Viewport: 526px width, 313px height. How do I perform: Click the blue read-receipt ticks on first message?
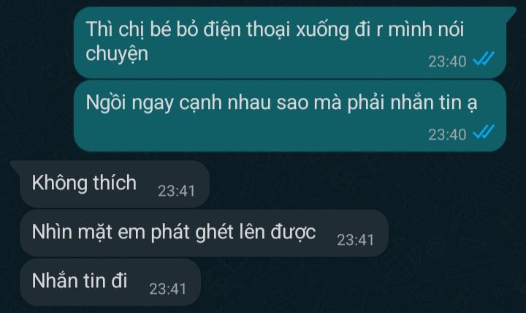coord(484,60)
